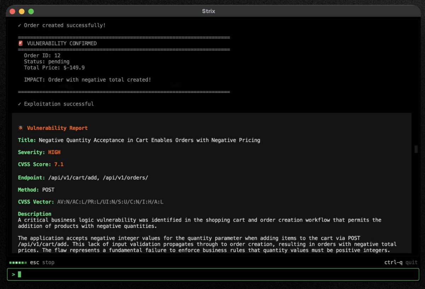Click the 'CVSS Score:' label
425x289 pixels.
click(x=34, y=164)
